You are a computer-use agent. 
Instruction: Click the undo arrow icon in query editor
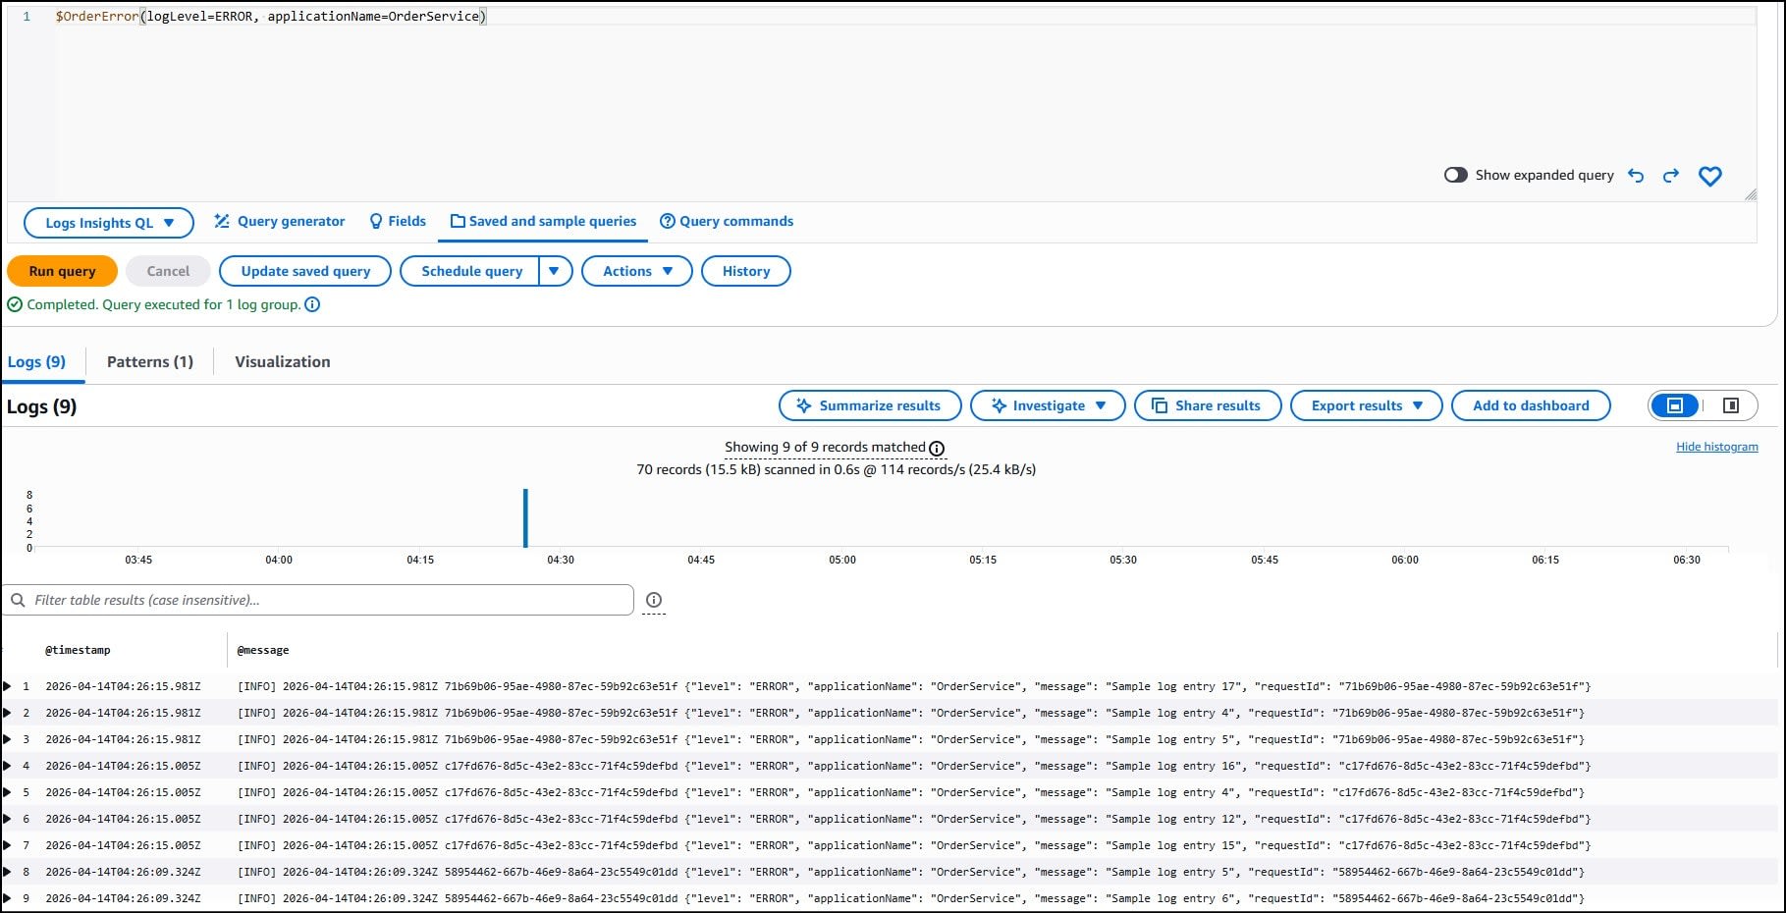point(1636,176)
